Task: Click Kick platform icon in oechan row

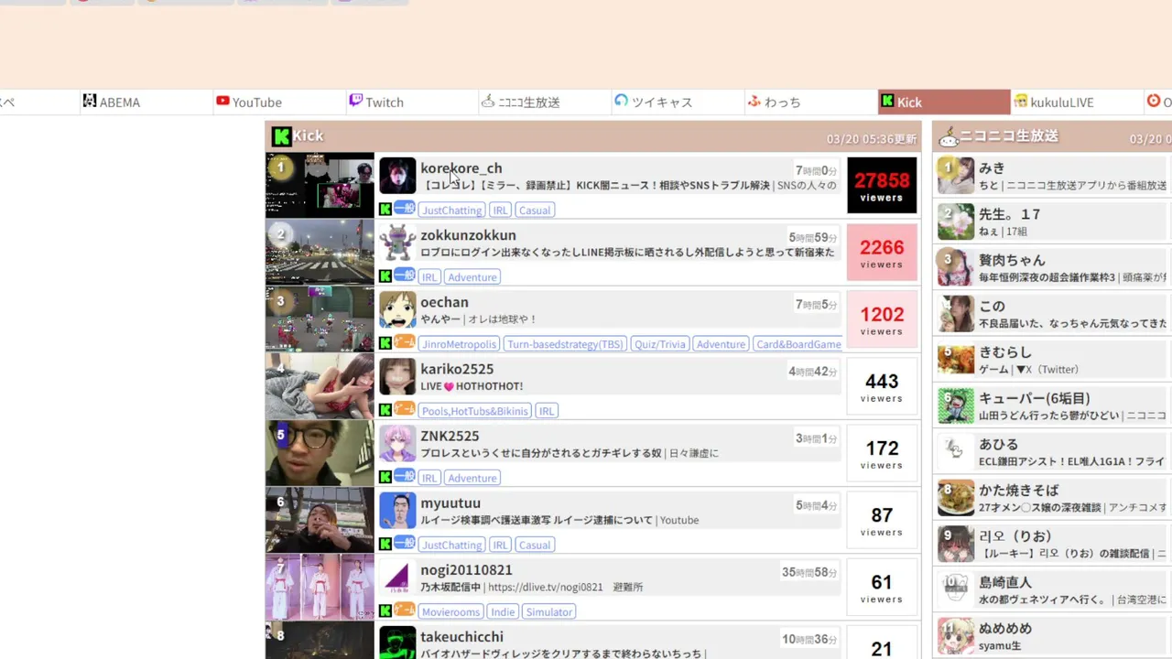Action: [x=385, y=343]
